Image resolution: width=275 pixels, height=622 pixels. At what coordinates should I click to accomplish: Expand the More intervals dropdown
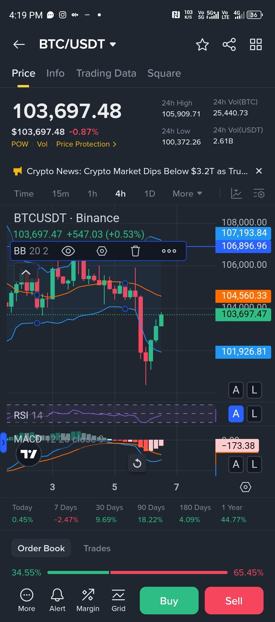pos(187,194)
